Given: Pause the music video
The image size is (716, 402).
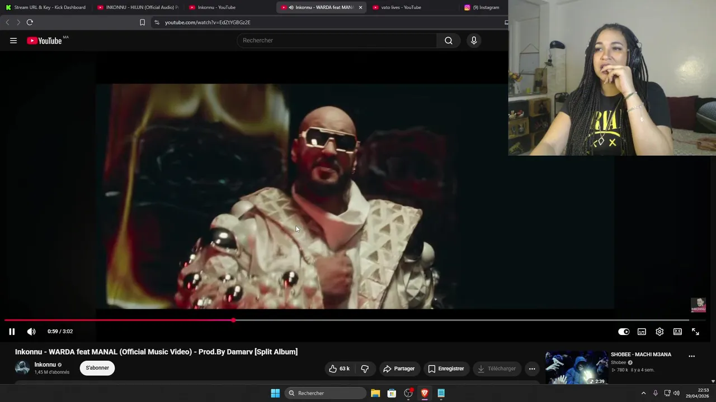Looking at the screenshot, I should click(12, 332).
